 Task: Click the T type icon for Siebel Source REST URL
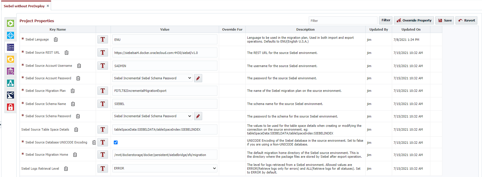point(103,52)
